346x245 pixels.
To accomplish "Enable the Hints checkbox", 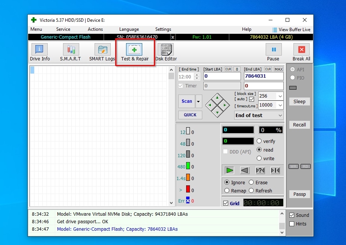I will pyautogui.click(x=292, y=224).
